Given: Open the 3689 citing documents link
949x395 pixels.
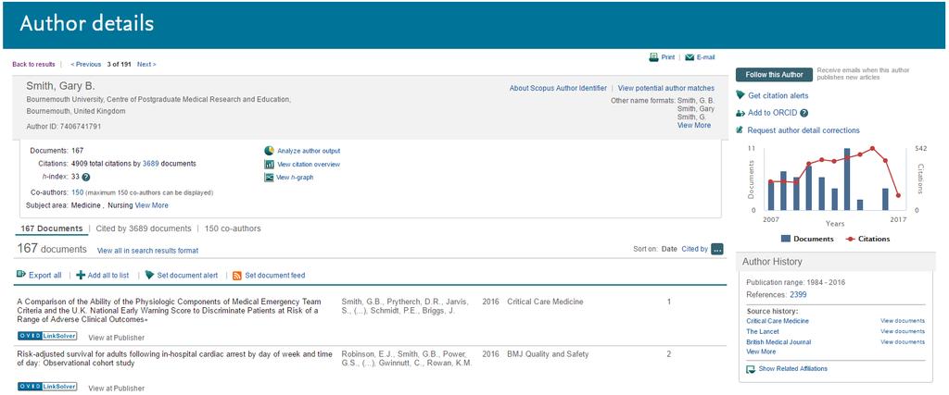Looking at the screenshot, I should pos(151,164).
